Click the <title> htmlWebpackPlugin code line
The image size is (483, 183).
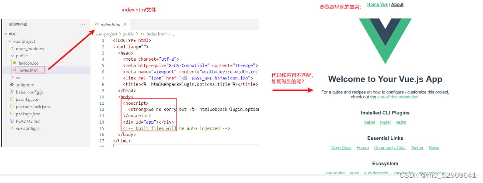click(x=191, y=84)
